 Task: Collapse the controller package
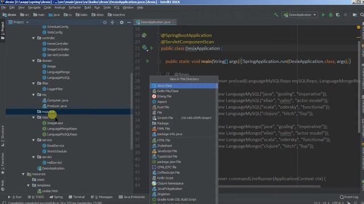[34, 38]
